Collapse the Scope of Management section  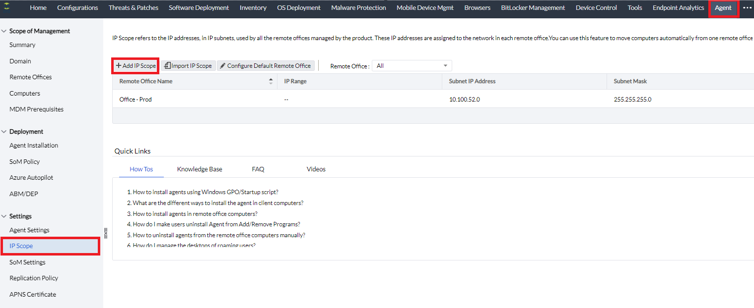[4, 31]
